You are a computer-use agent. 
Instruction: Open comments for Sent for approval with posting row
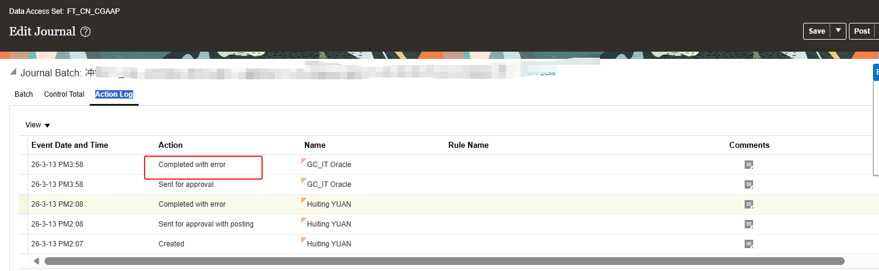749,224
